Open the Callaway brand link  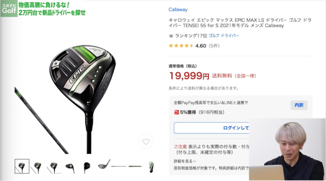pyautogui.click(x=178, y=9)
